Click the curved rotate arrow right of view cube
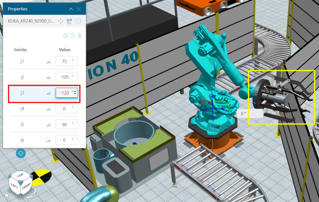 [x=35, y=191]
